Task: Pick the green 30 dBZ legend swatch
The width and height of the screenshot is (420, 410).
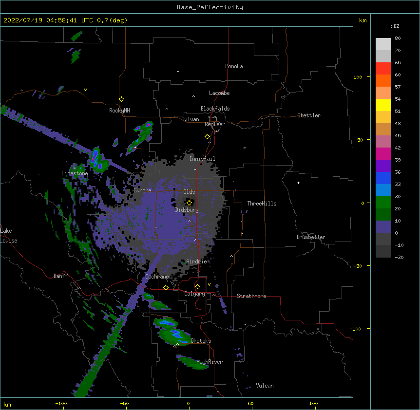Action: point(383,203)
